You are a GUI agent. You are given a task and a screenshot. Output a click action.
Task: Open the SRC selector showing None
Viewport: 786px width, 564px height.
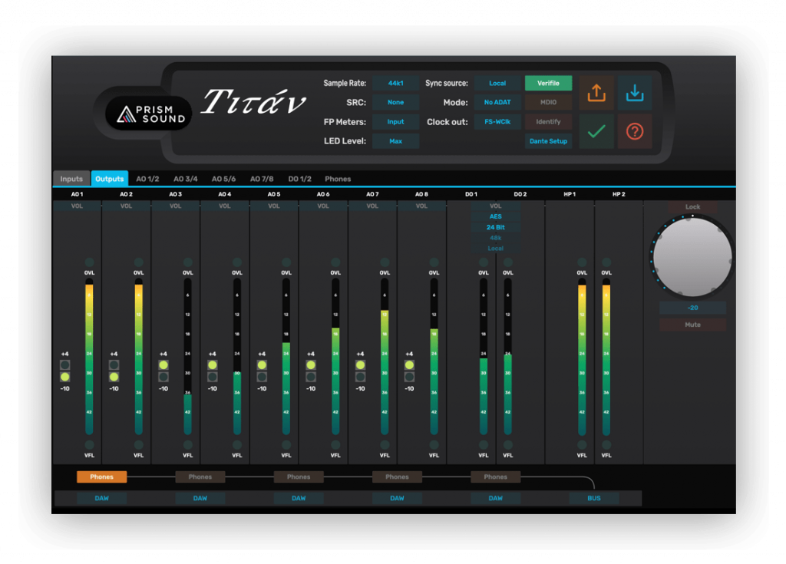[395, 102]
